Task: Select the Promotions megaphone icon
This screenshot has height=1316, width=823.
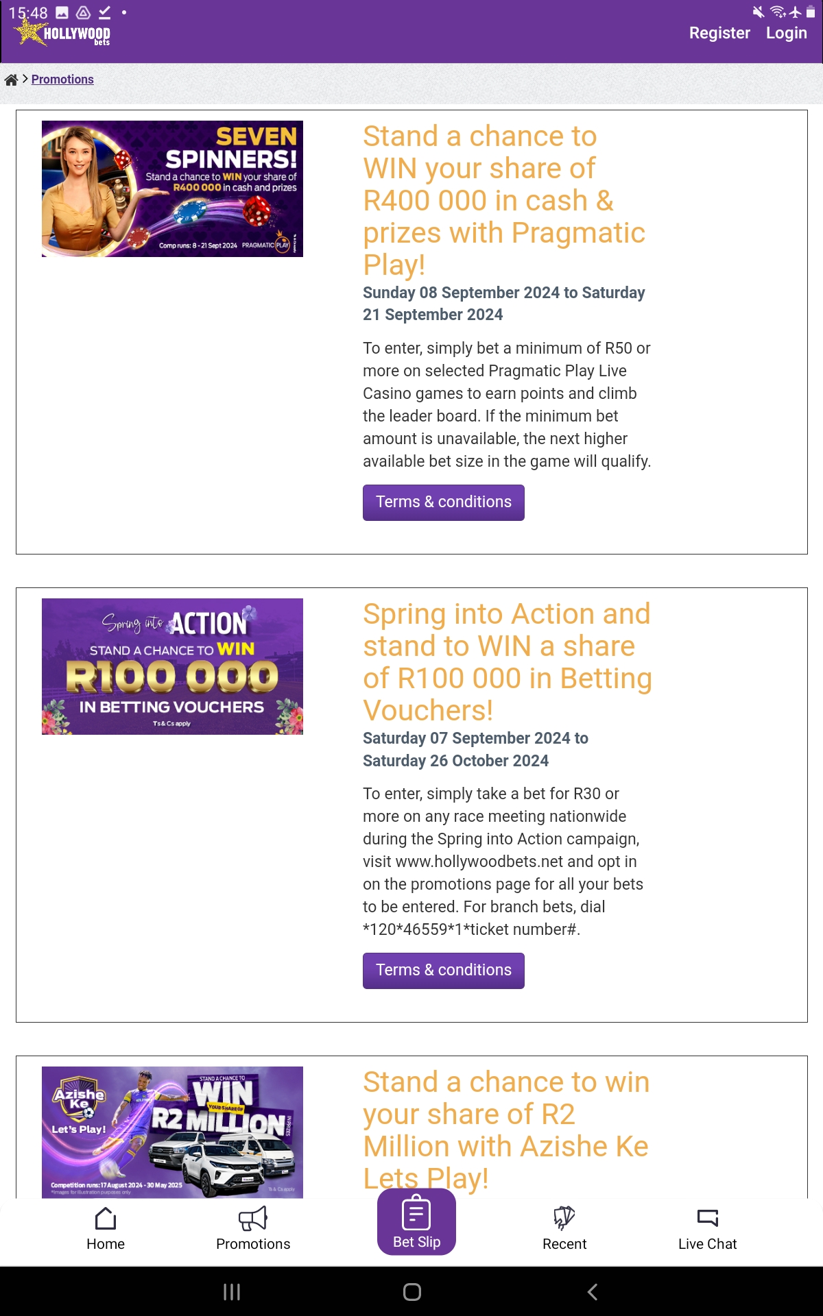Action: 252,1217
